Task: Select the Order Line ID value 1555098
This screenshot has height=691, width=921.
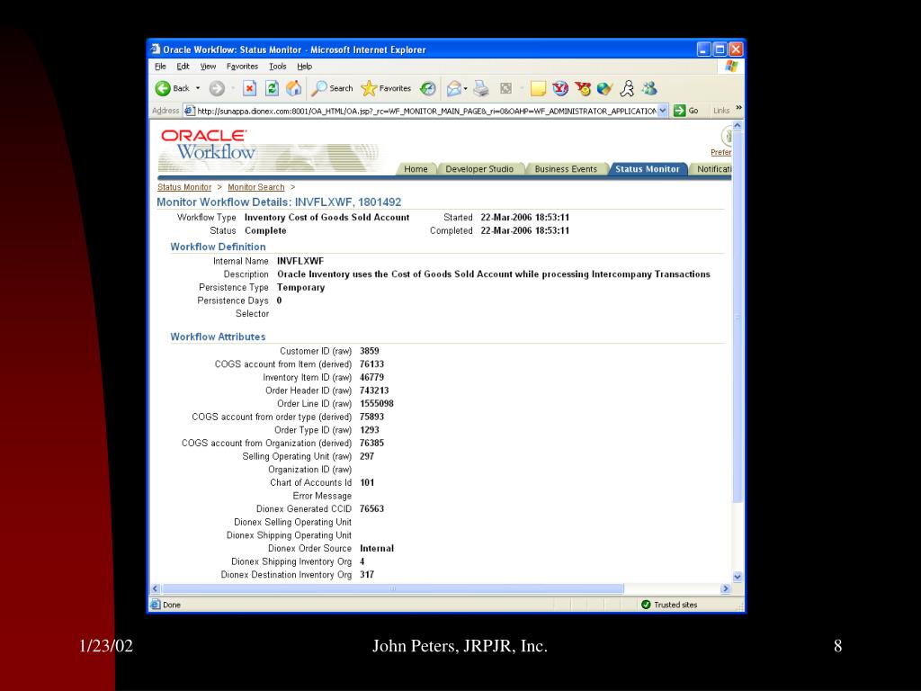Action: (377, 404)
